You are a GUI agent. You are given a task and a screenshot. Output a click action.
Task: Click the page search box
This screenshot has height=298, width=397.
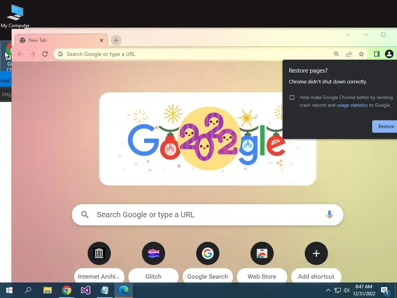pyautogui.click(x=208, y=215)
